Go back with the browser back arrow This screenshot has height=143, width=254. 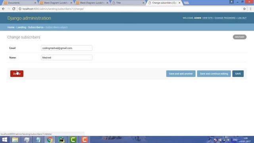click(x=4, y=9)
